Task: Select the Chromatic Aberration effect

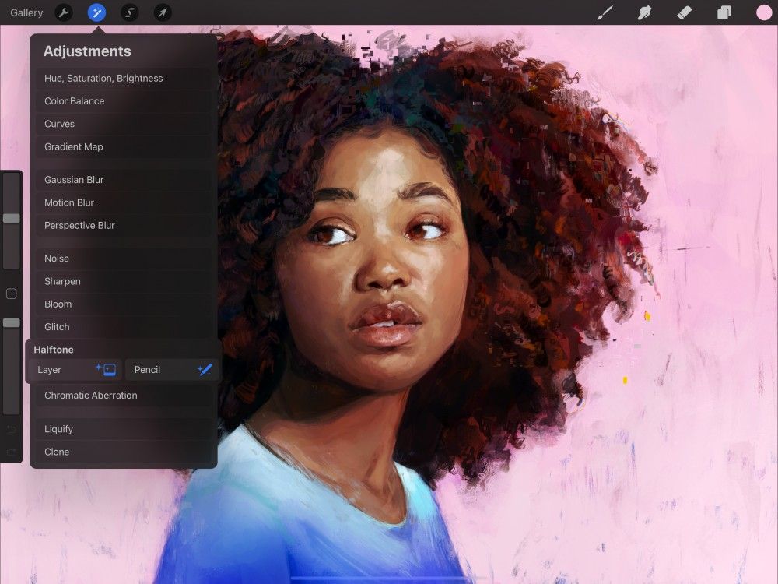Action: pyautogui.click(x=89, y=395)
